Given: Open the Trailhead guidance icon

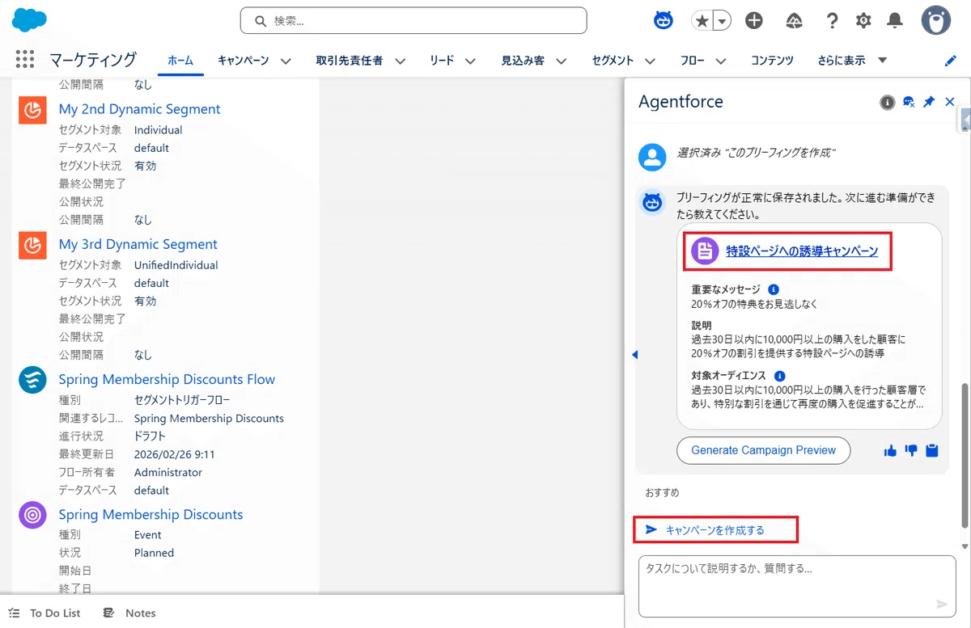Looking at the screenshot, I should click(x=794, y=21).
